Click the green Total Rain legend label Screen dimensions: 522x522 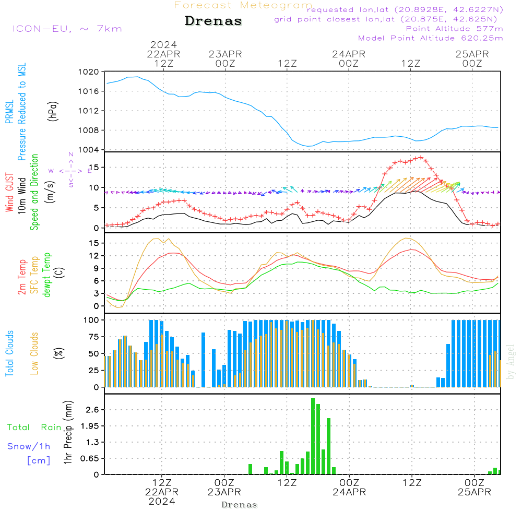pyautogui.click(x=34, y=428)
